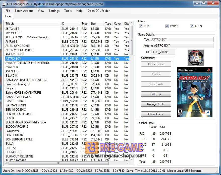This screenshot has height=175, width=221.
Task: Click Open OPL folder menu item
Action: point(98,11)
